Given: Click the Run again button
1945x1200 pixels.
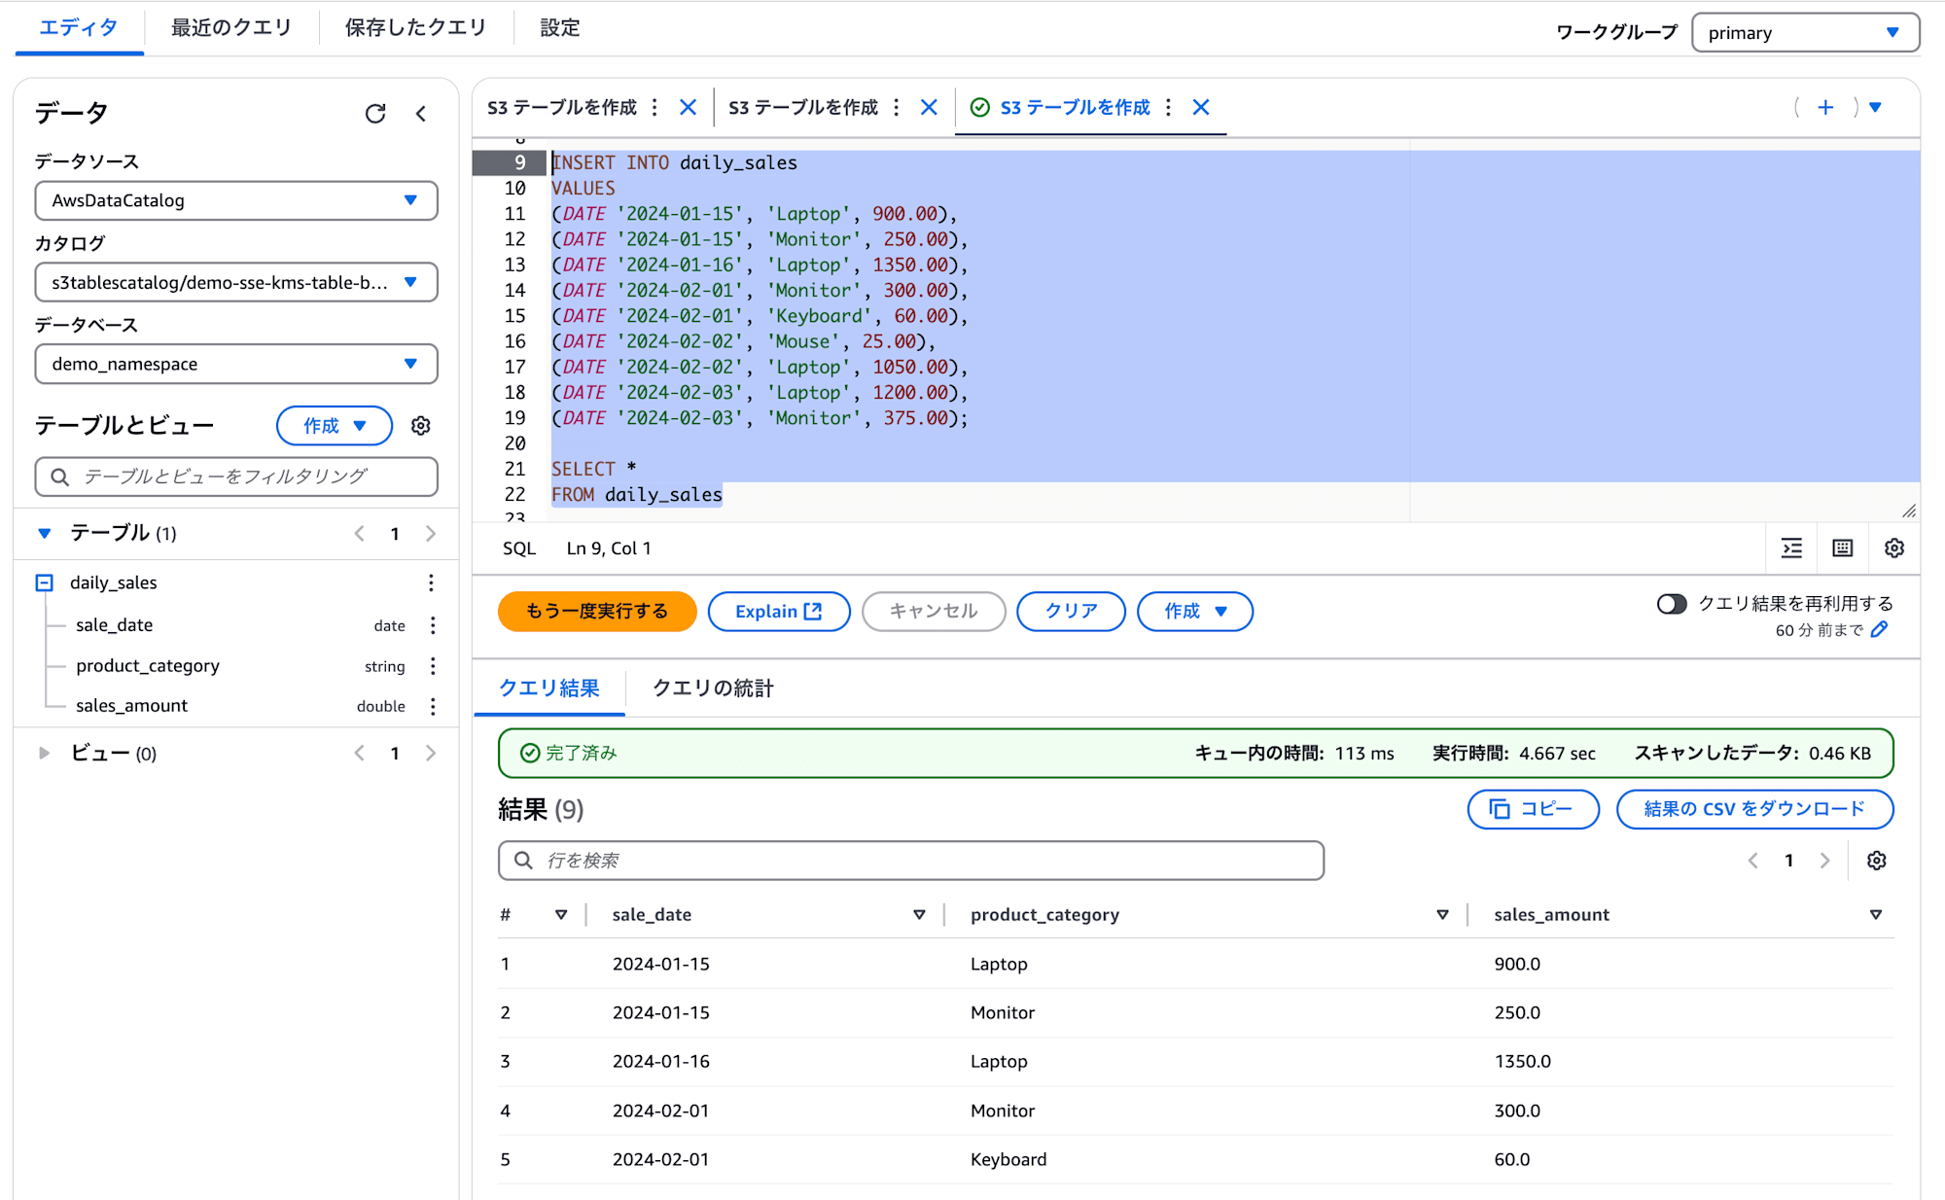Looking at the screenshot, I should (597, 611).
